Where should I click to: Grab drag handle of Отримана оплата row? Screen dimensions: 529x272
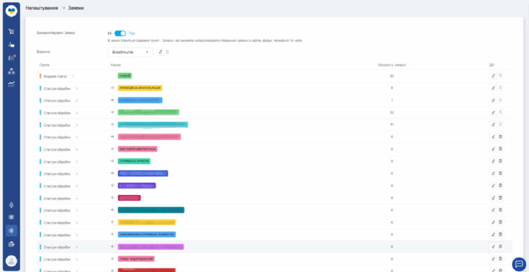coord(112,161)
